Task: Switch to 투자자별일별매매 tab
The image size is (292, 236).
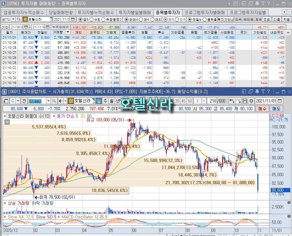Action: click(x=135, y=12)
